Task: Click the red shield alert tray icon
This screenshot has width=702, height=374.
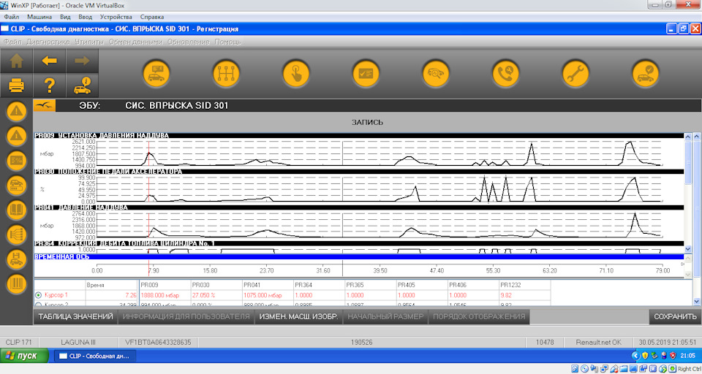Action: 673,356
